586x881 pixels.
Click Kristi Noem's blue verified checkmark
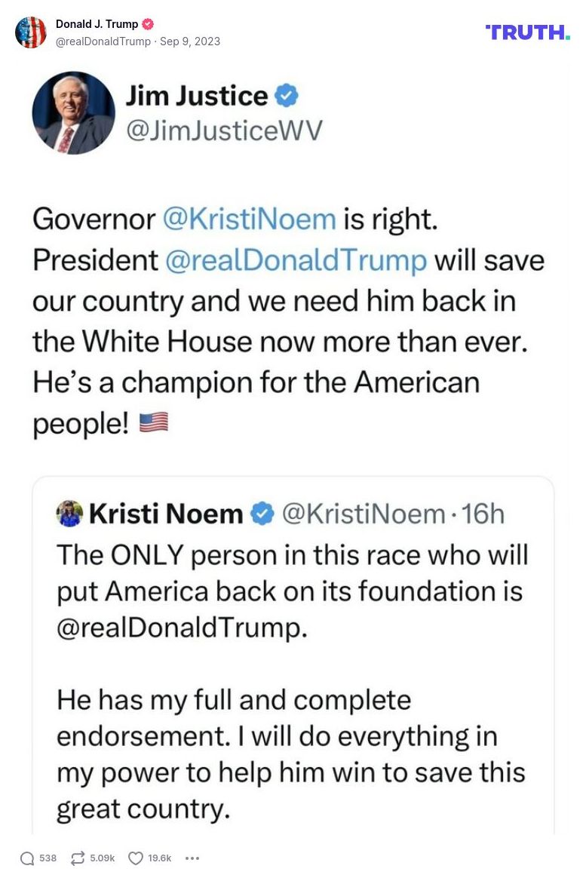click(262, 514)
